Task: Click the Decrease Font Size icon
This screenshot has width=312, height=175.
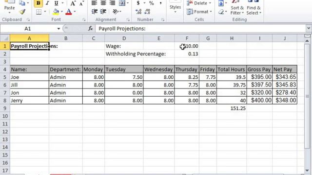Action: click(81, 3)
